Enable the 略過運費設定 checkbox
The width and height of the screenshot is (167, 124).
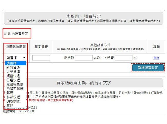pos(5,33)
